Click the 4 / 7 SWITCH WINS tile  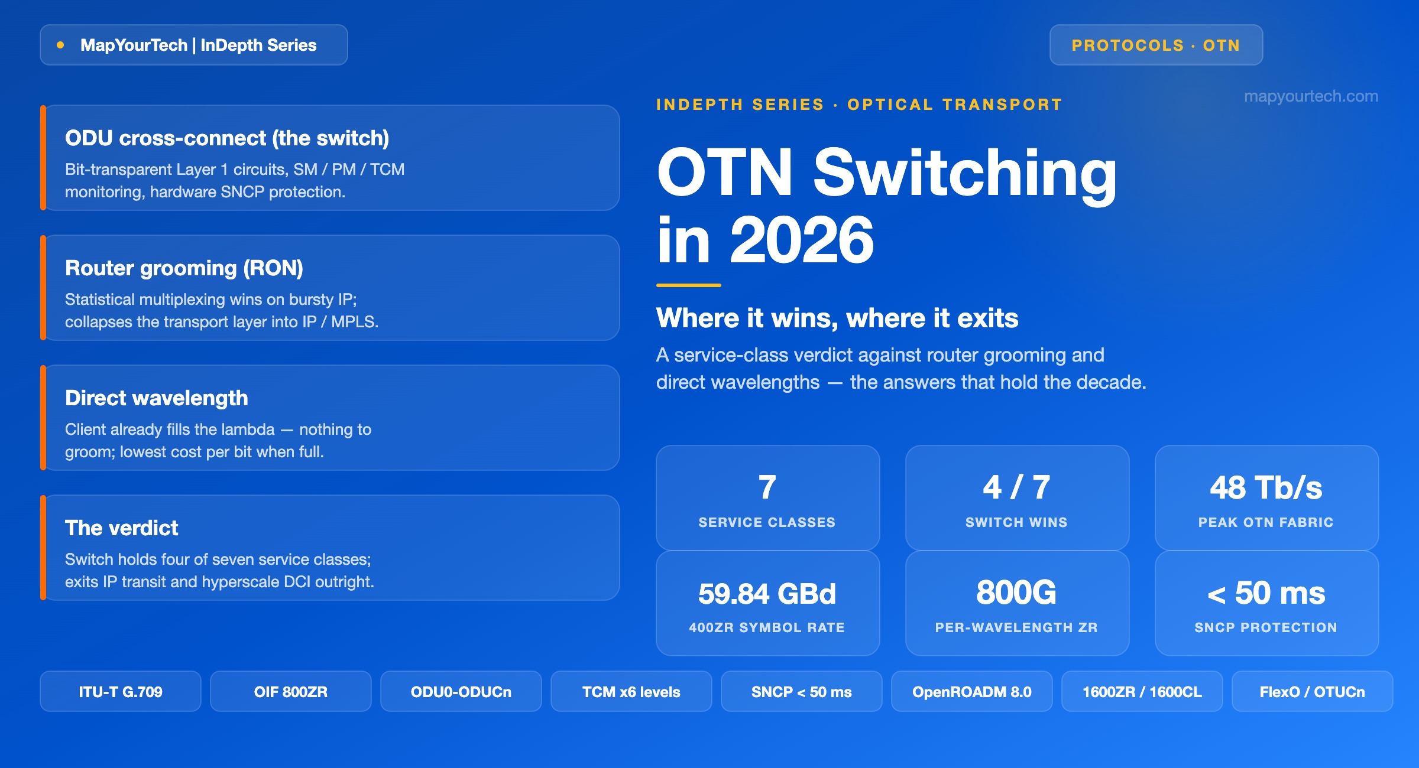coord(1017,497)
